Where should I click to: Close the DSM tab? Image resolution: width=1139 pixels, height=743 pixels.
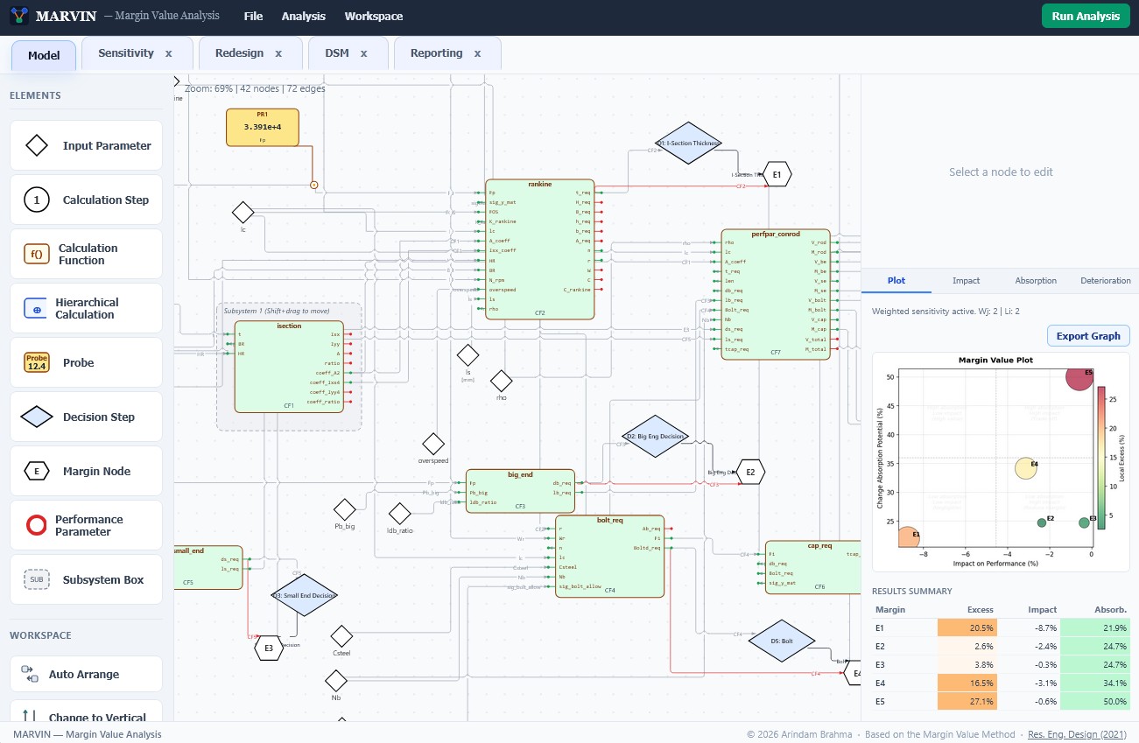coord(363,53)
